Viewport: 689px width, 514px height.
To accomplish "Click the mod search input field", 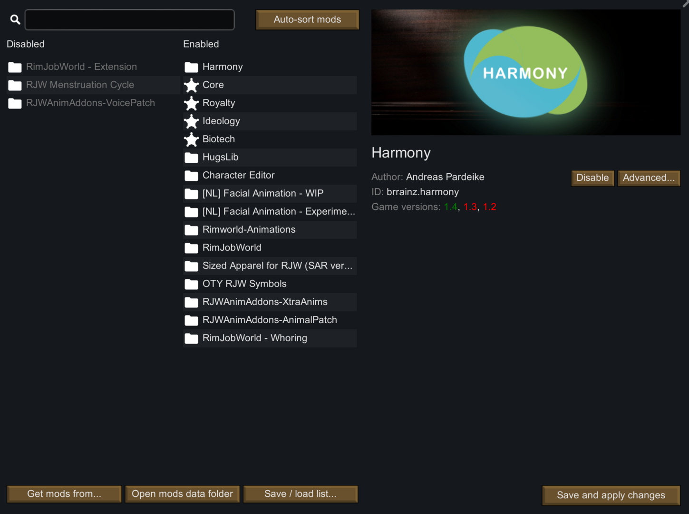I will point(129,20).
